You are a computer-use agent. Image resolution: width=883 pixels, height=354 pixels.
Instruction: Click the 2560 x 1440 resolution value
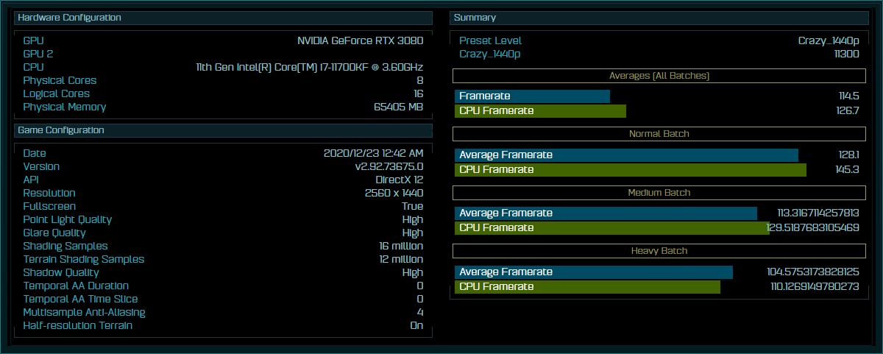pos(394,194)
